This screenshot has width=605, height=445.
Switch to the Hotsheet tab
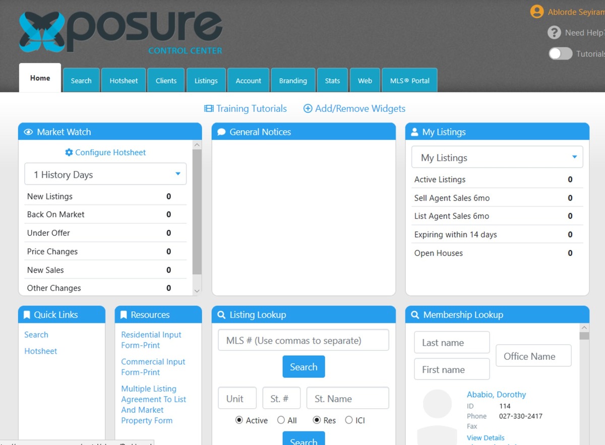(x=124, y=81)
